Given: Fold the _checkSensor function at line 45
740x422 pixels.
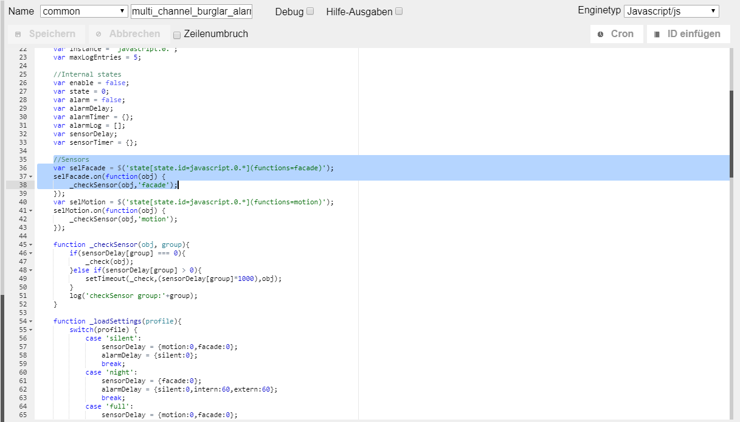Looking at the screenshot, I should pyautogui.click(x=31, y=244).
